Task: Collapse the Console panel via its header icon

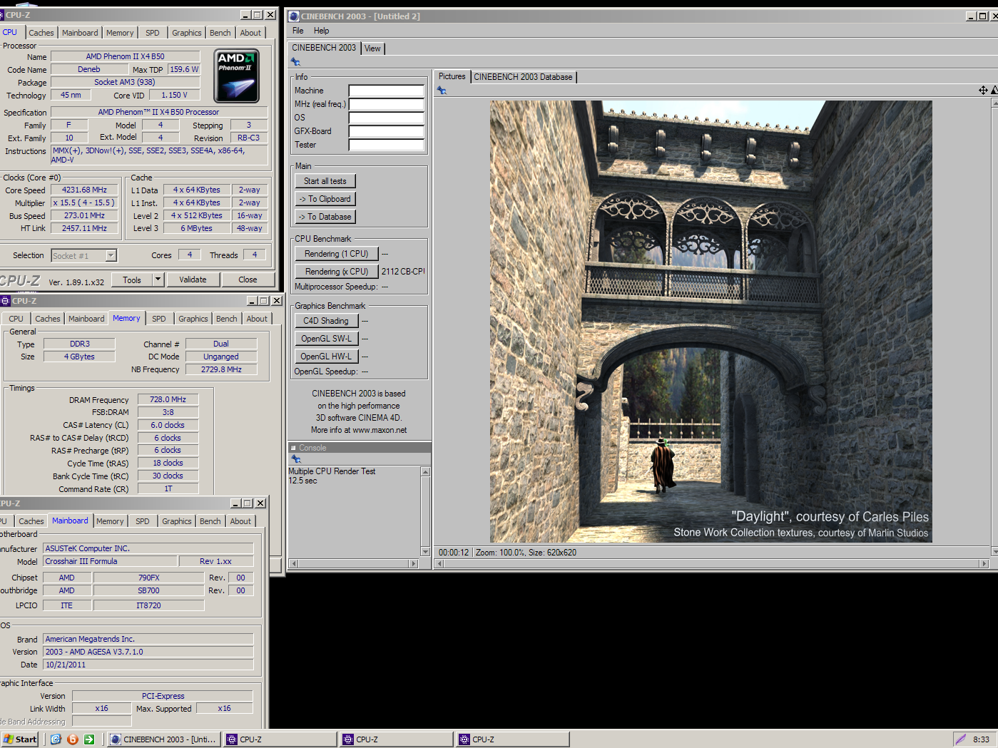Action: pos(293,448)
